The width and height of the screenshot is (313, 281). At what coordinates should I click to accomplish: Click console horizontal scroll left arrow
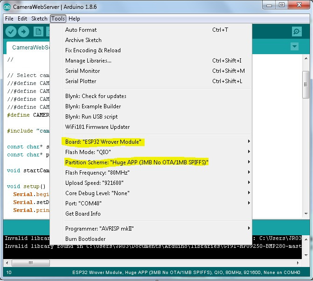pos(7,263)
